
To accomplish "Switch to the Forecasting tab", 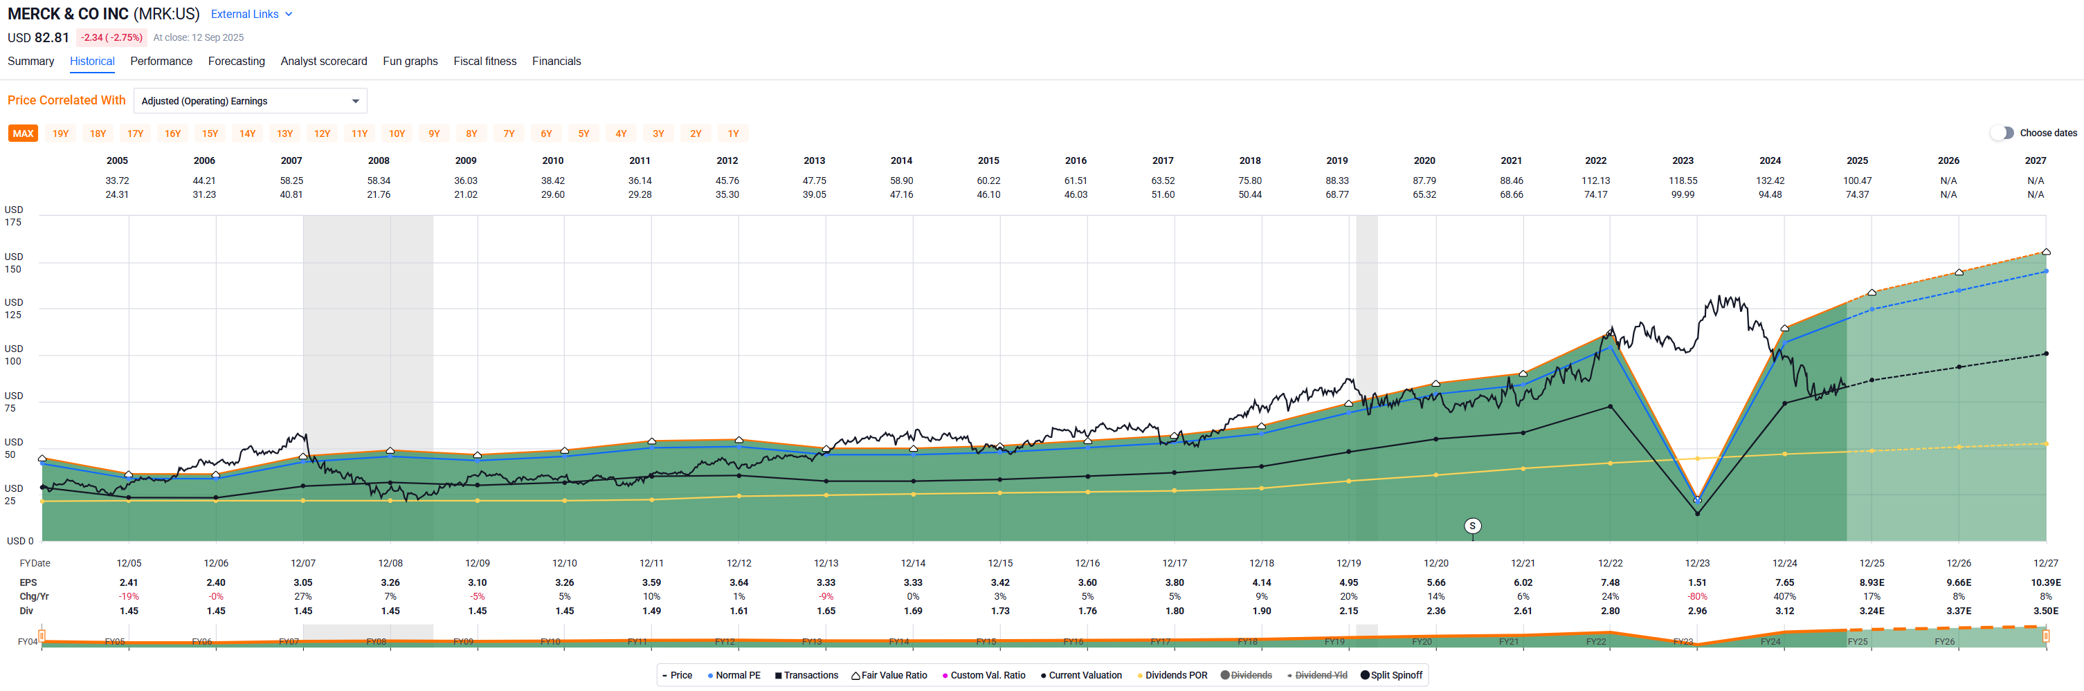I will [x=236, y=62].
